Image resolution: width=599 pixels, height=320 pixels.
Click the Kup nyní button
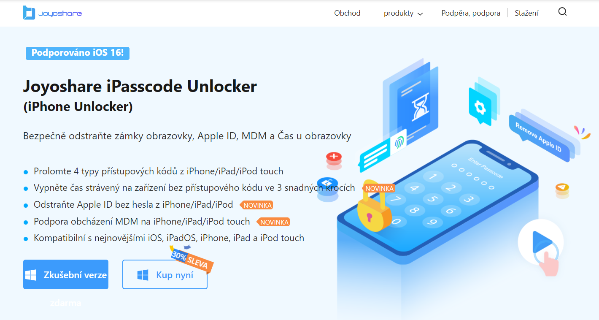click(x=165, y=274)
